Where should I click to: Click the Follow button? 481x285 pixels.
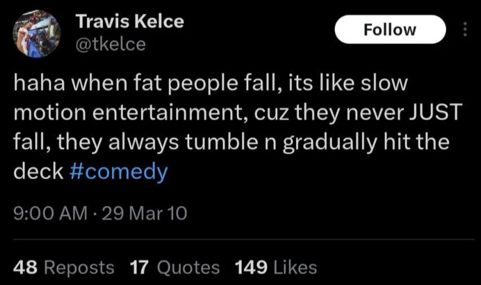390,29
